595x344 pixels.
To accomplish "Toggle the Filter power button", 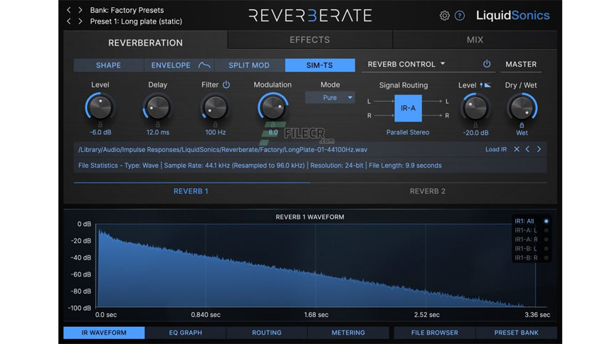I will (226, 85).
